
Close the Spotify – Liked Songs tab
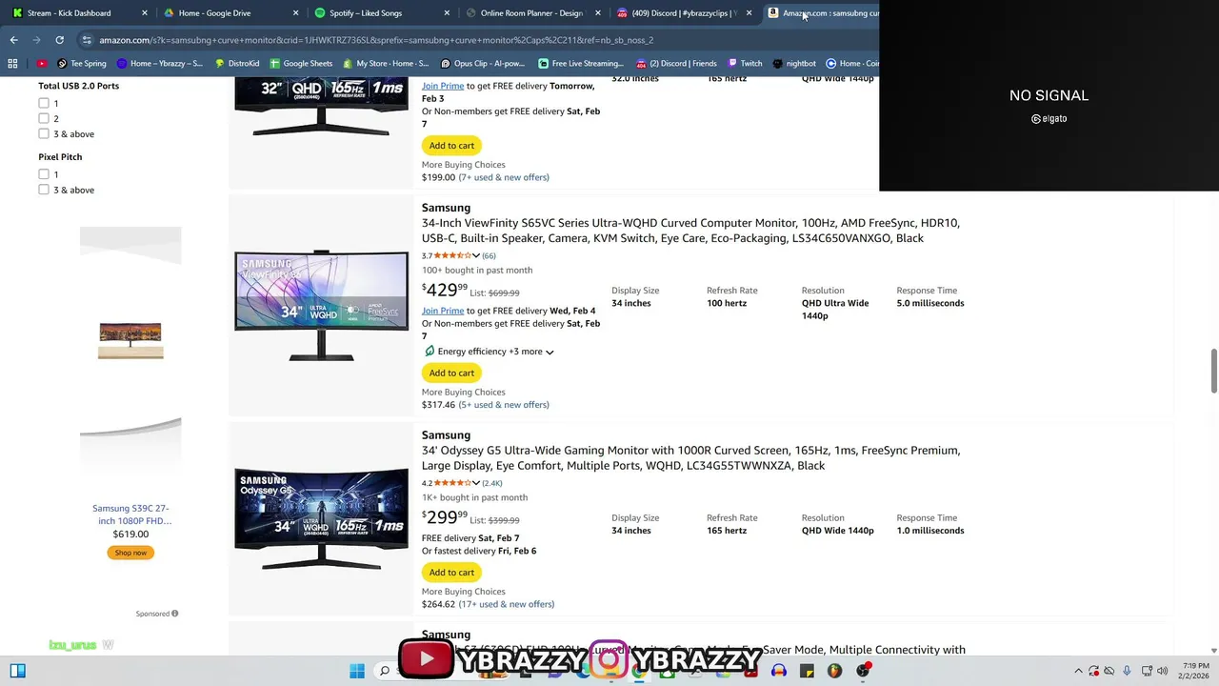tap(448, 13)
